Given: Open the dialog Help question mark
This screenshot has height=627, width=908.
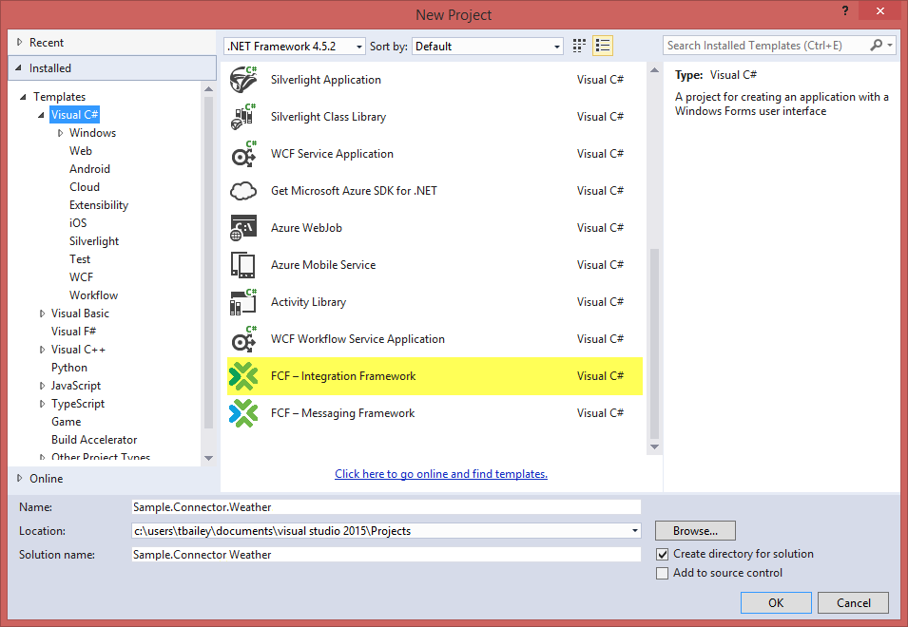Looking at the screenshot, I should pos(845,11).
